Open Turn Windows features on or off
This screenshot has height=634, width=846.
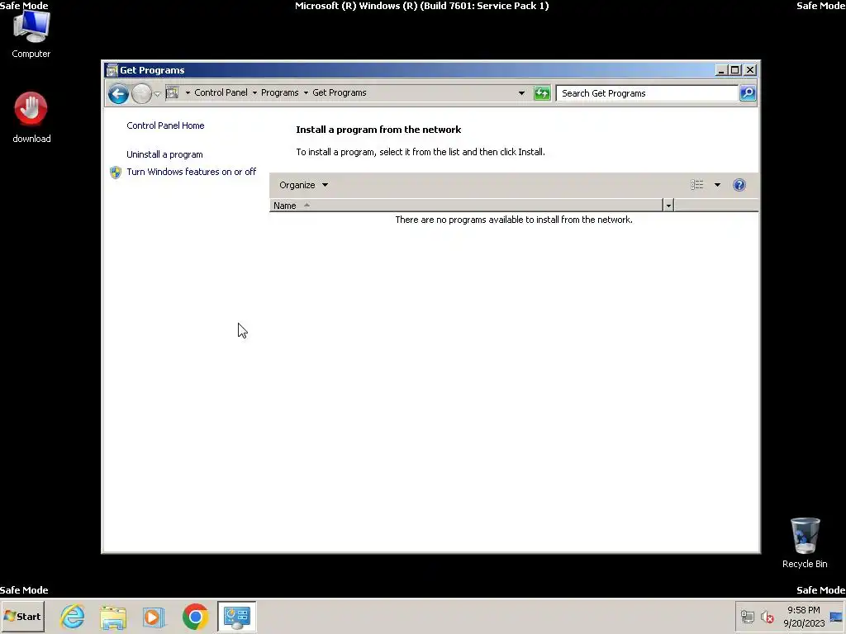(191, 172)
